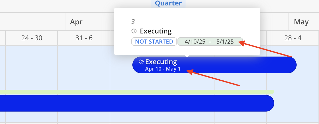The height and width of the screenshot is (124, 319).
Task: Click the 31 - 6 week column header
Action: coord(84,38)
